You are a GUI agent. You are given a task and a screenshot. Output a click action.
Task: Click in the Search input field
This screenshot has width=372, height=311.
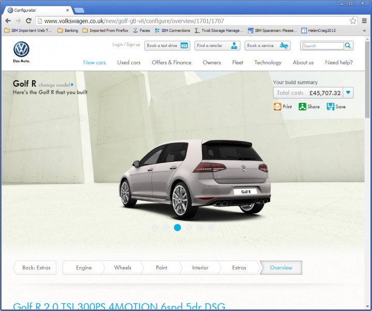(323, 46)
